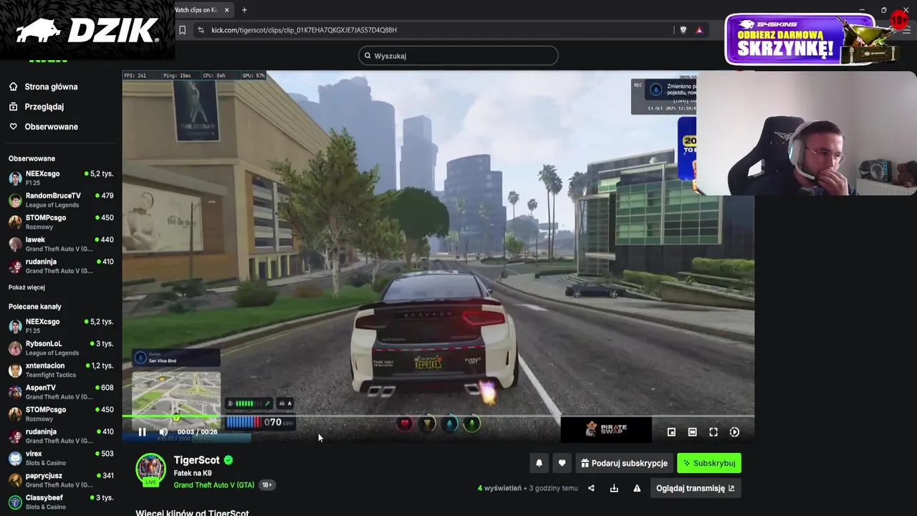The image size is (917, 516).
Task: Close the Watch clips browser tab
Action: click(226, 10)
